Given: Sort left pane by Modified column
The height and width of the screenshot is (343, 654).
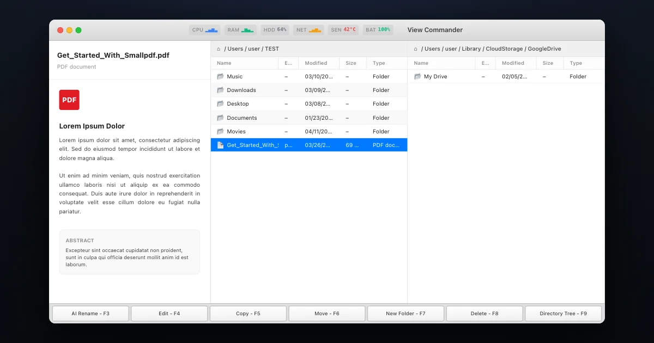Looking at the screenshot, I should pyautogui.click(x=319, y=63).
